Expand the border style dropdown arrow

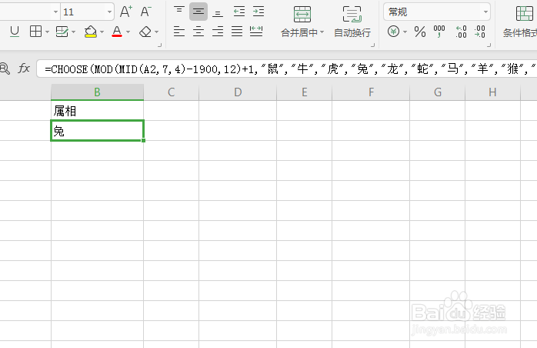[x=47, y=32]
